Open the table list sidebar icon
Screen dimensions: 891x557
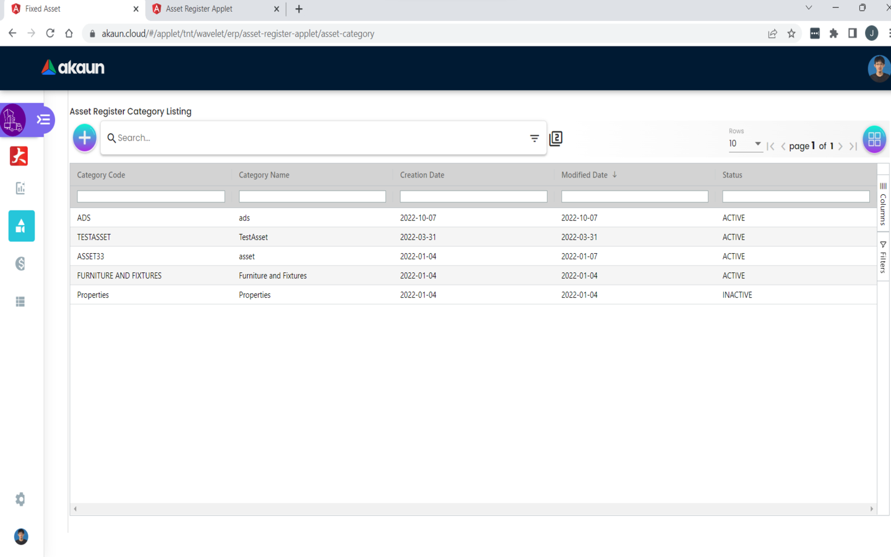tap(20, 301)
